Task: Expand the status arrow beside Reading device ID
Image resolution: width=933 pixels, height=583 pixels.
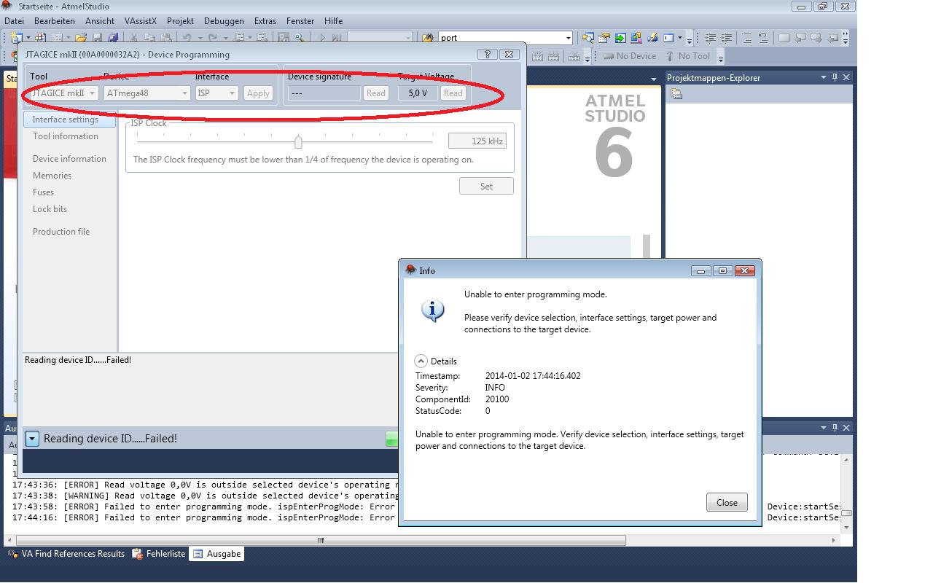Action: (32, 439)
